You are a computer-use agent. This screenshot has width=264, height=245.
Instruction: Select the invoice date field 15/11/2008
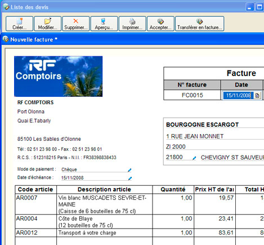238,95
